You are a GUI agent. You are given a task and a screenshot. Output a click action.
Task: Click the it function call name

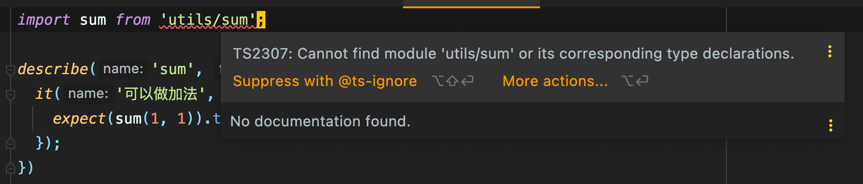[43, 94]
